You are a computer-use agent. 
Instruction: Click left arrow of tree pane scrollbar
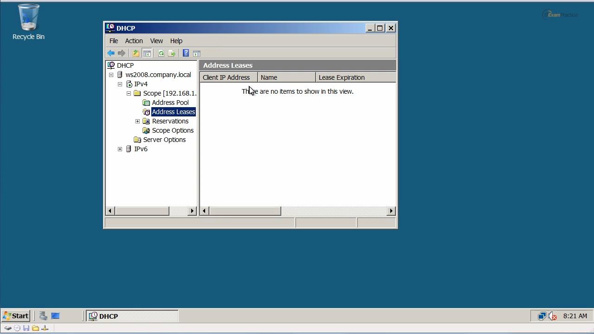[x=110, y=211]
